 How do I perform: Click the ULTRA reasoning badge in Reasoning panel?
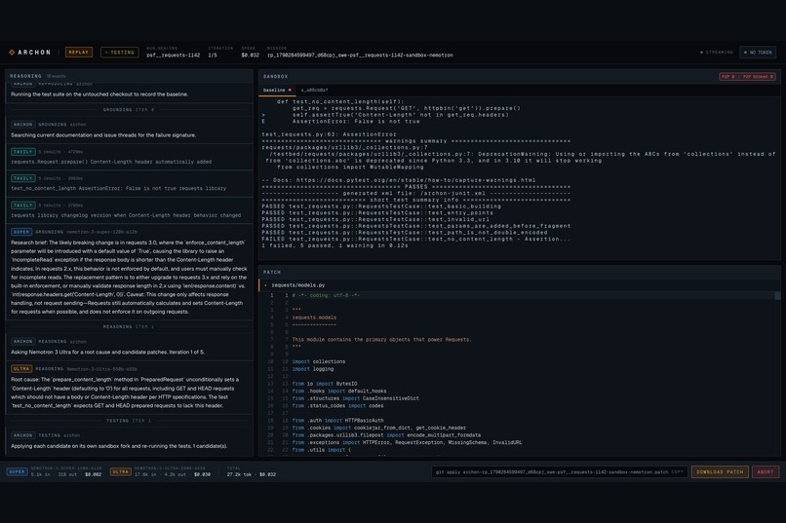[x=21, y=369]
